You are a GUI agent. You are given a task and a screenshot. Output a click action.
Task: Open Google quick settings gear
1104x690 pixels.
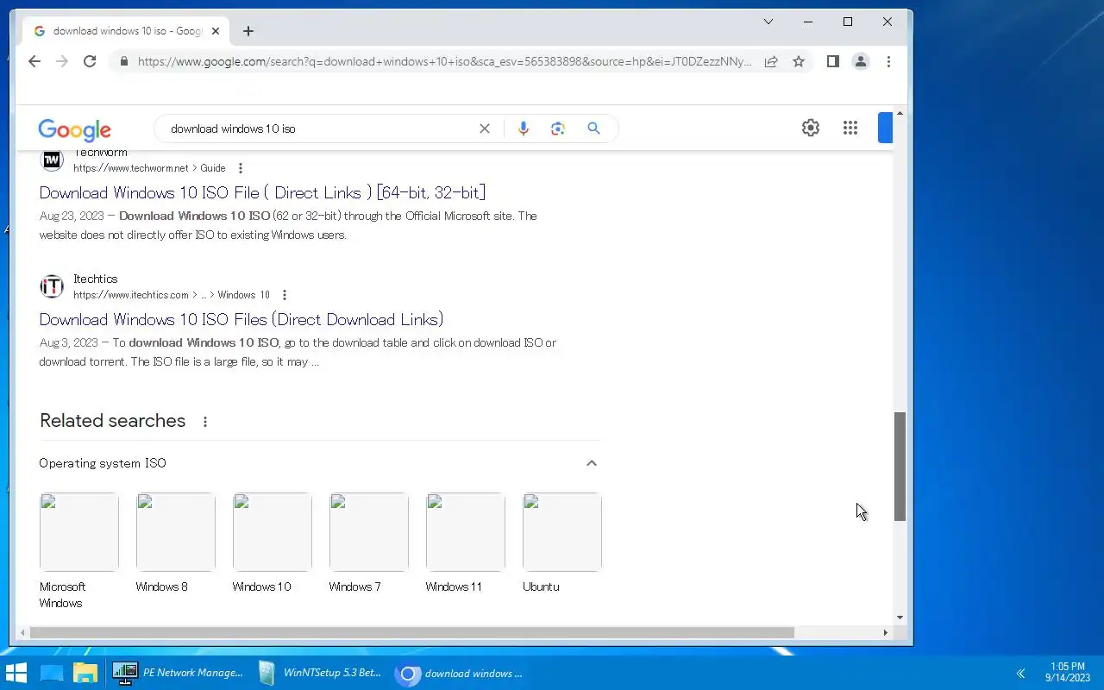click(x=811, y=128)
